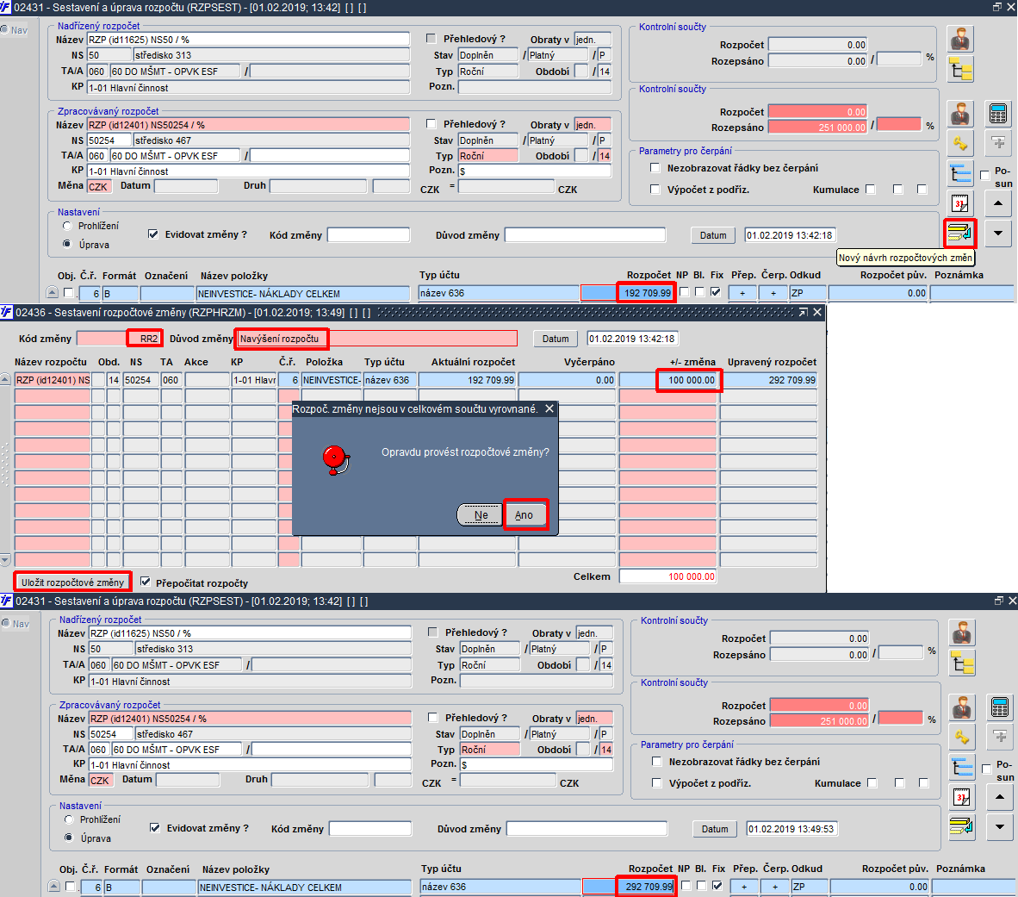Viewport: 1018px width, 897px height.
Task: Click the Posun down arrow button in lower 02431 window
Action: [x=1000, y=826]
